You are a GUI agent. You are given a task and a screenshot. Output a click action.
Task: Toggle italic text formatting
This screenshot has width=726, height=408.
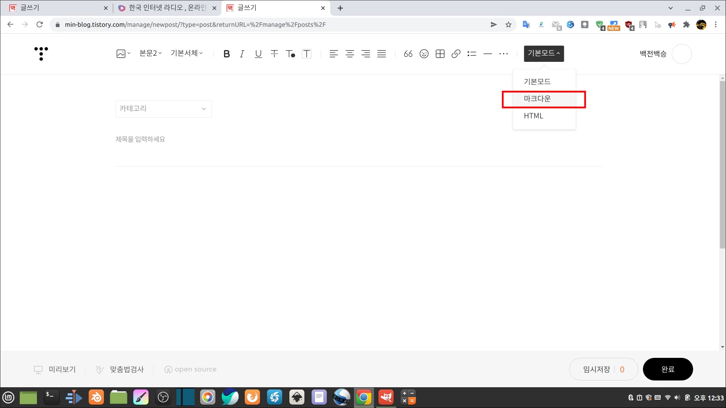(x=242, y=54)
